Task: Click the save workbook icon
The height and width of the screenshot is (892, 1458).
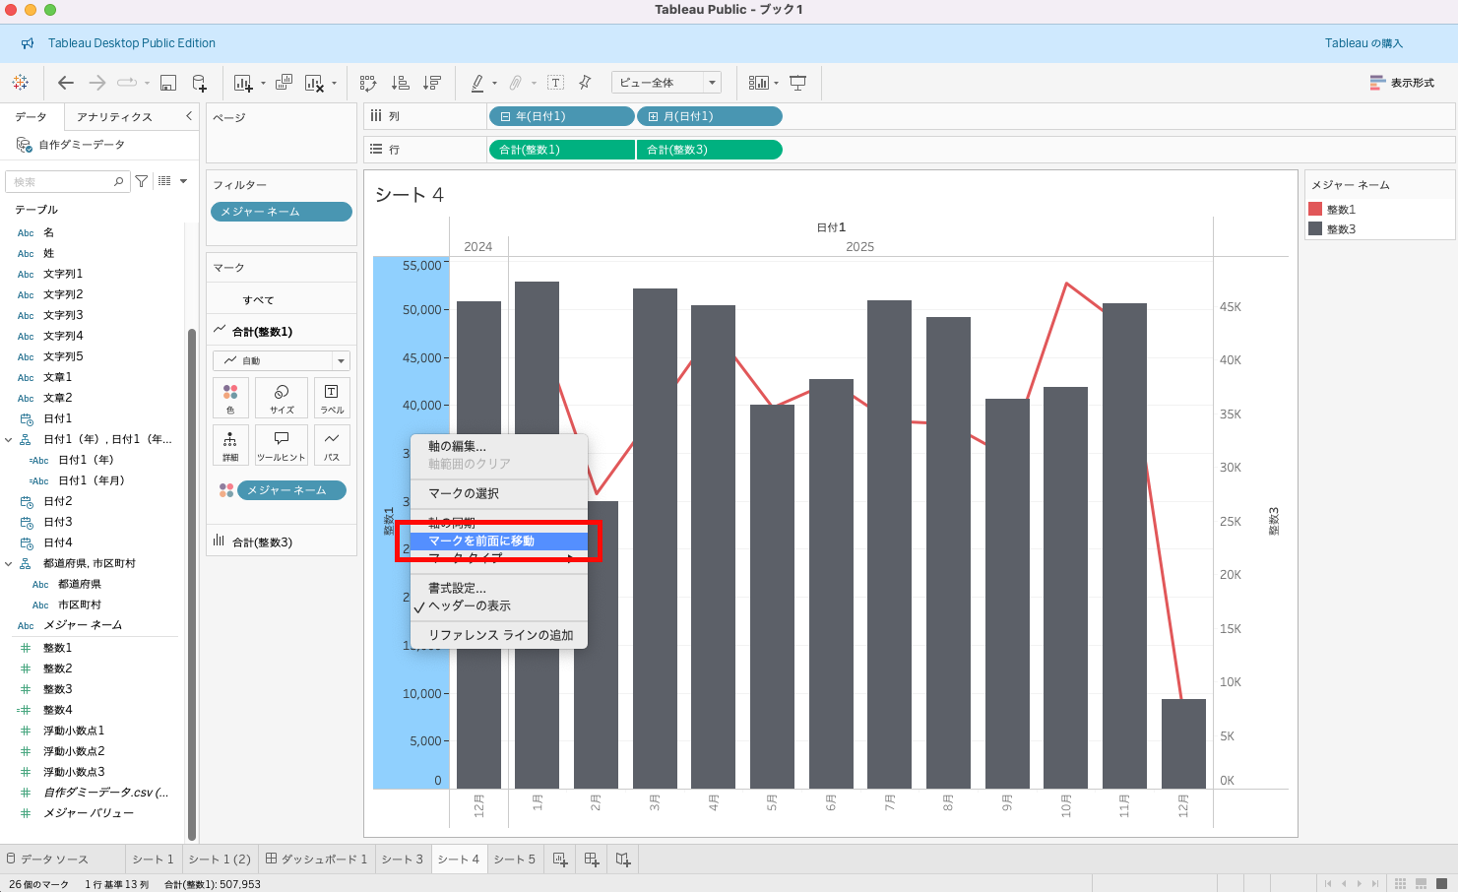Action: [168, 83]
